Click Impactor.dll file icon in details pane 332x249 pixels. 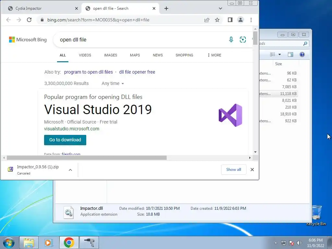pos(69,212)
